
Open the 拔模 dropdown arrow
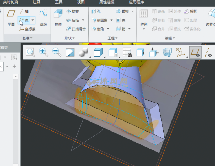click(x=133, y=11)
